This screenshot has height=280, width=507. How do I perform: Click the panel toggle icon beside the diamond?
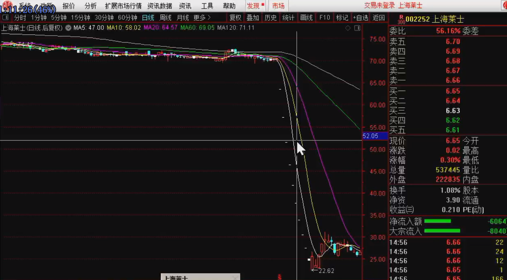pos(356,28)
